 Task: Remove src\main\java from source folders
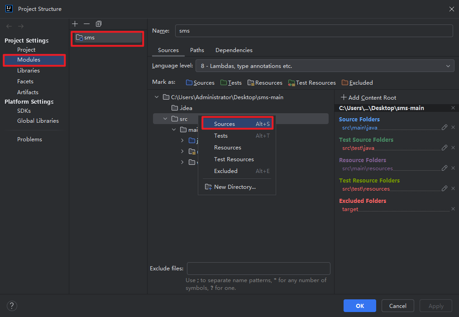pyautogui.click(x=453, y=127)
